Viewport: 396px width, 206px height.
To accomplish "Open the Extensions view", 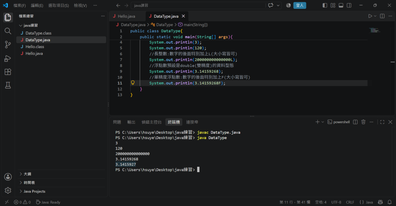I will click(x=8, y=72).
